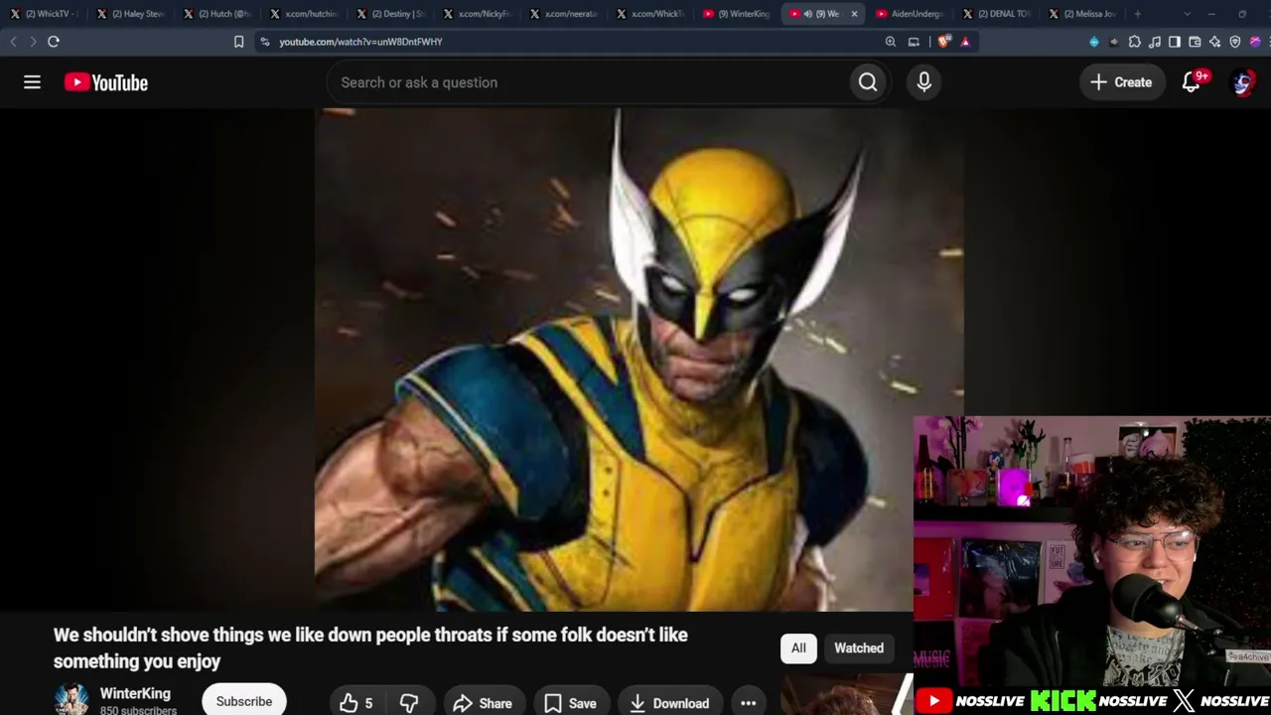Open the Brave Wallet icon
Screen dimensions: 1271x715
point(1195,42)
